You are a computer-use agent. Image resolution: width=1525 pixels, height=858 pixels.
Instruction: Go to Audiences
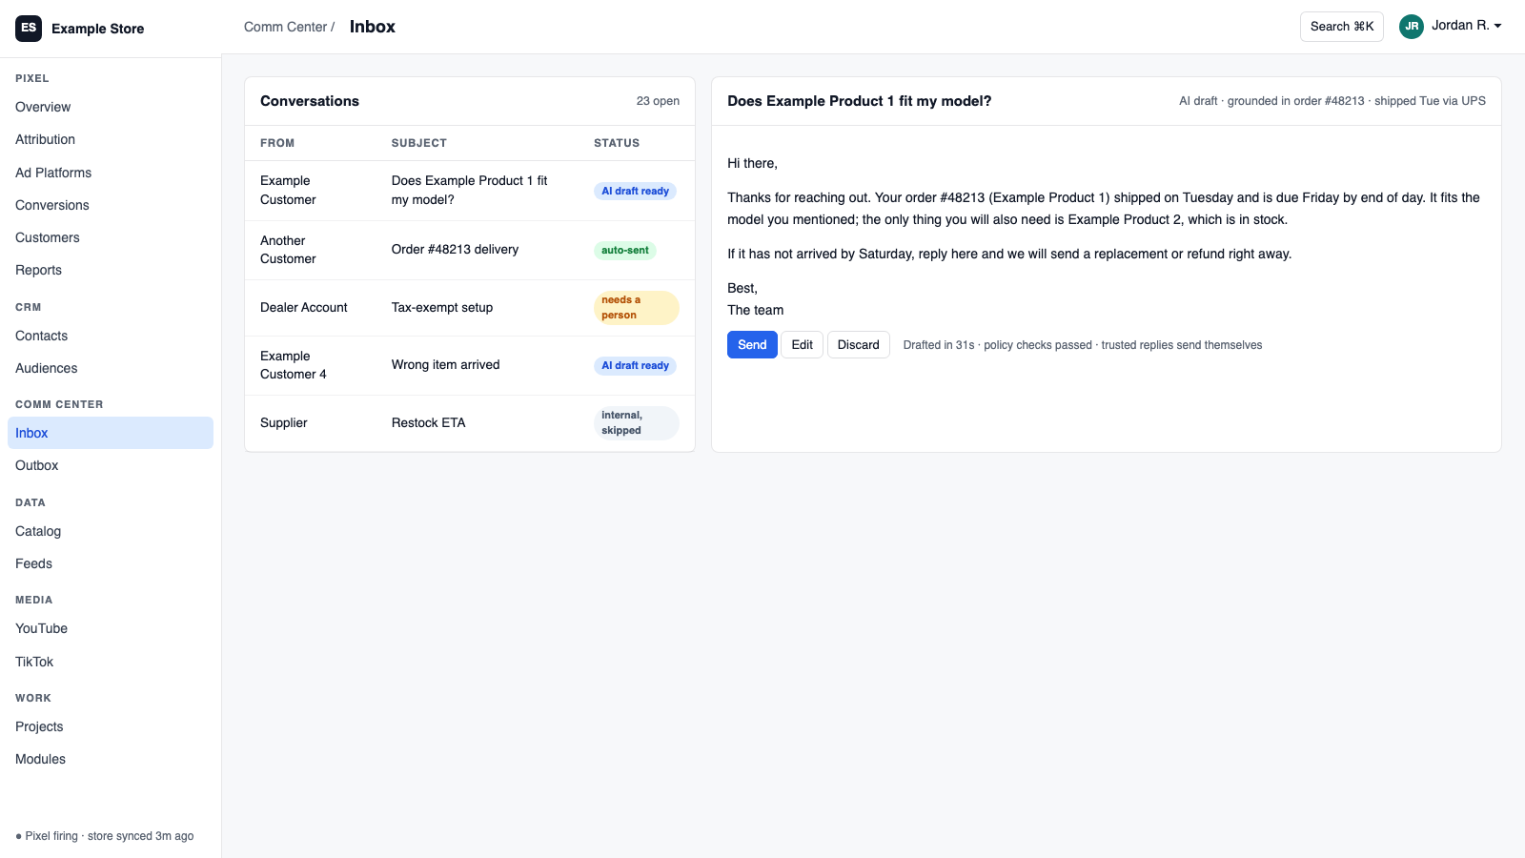[111, 368]
